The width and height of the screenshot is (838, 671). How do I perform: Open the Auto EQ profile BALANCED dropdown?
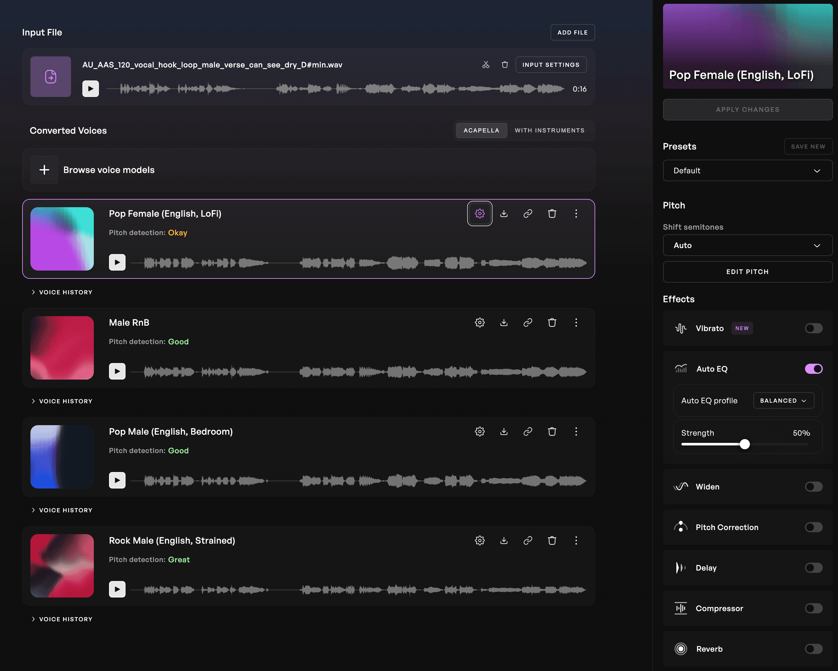click(x=783, y=400)
